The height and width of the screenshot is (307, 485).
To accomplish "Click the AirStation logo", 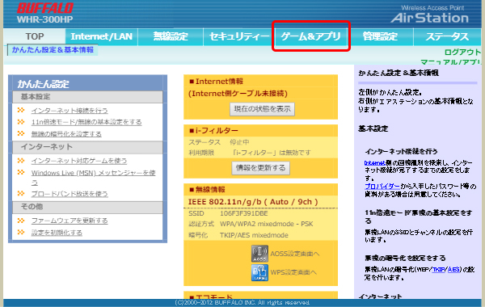I will point(429,15).
